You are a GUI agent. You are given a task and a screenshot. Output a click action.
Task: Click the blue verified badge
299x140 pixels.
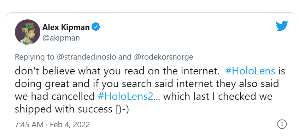click(x=96, y=27)
